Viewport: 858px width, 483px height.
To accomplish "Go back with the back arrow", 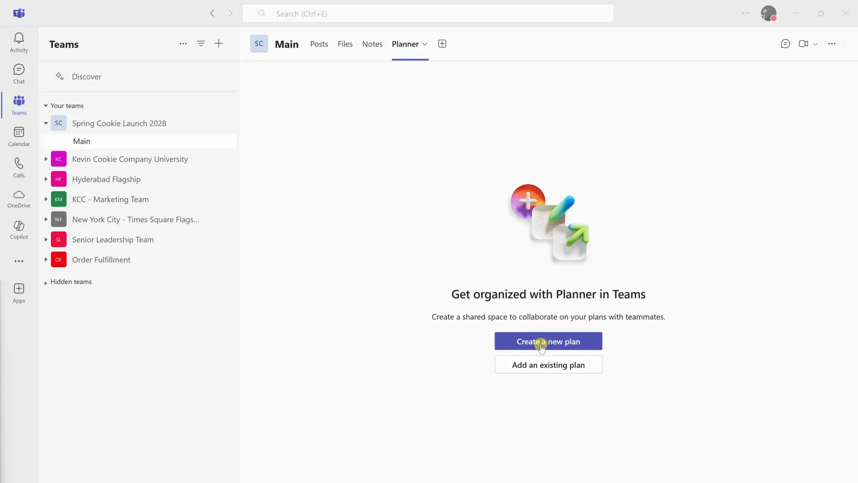I will point(212,13).
